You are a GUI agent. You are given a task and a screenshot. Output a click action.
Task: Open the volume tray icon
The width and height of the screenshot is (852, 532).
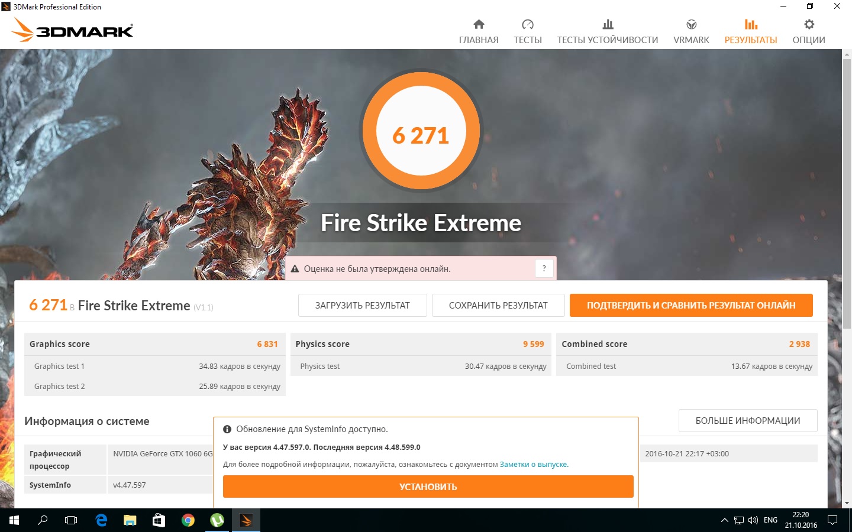click(753, 520)
